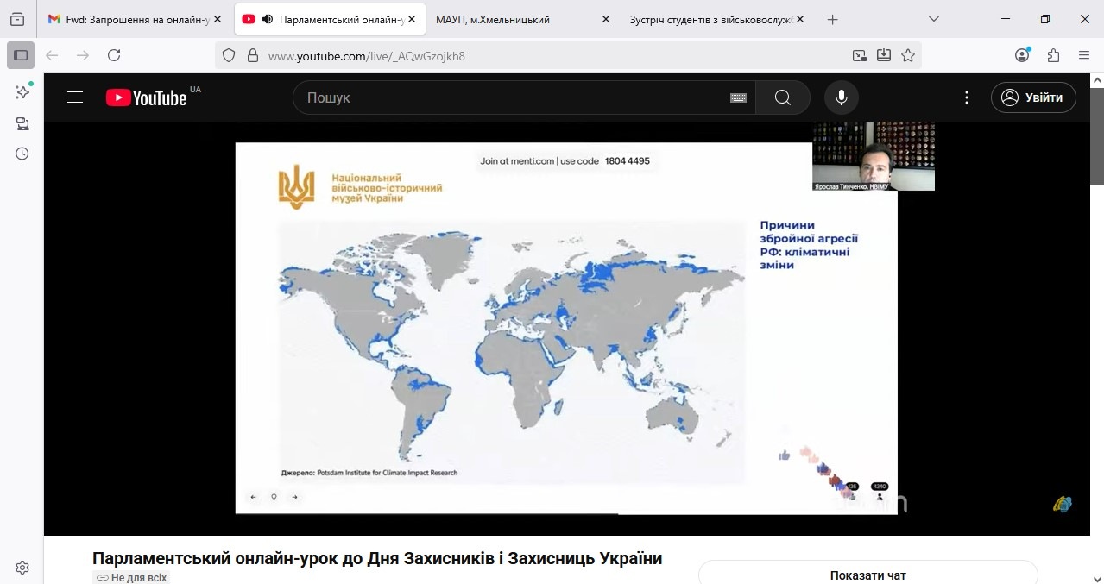
Task: Click the next-slide arrow in the presentation
Action: [x=294, y=497]
